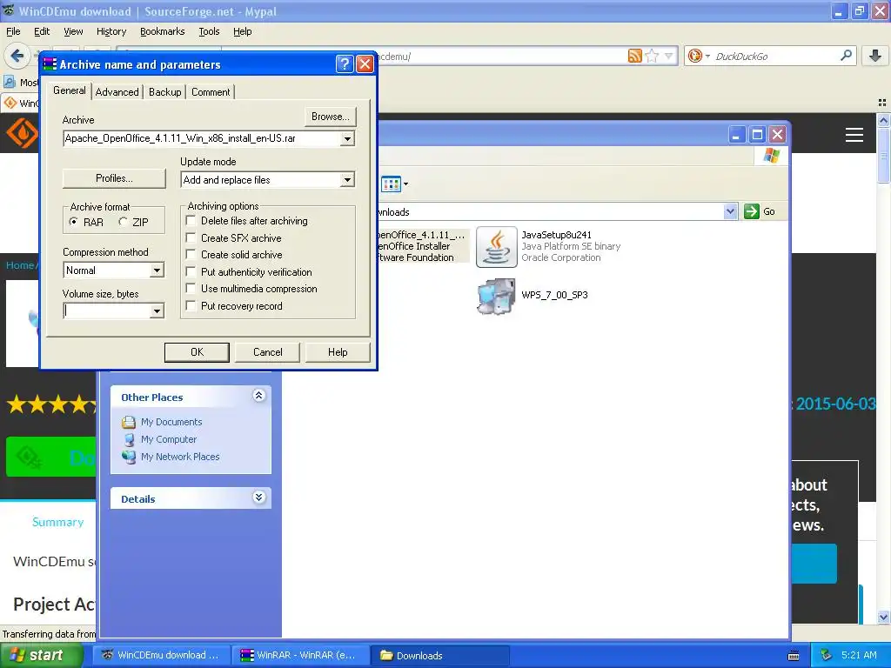Click the Views icon in the Downloads window toolbar
The image size is (891, 668).
391,184
